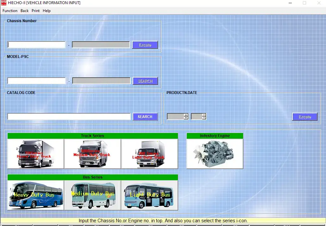Click the Chassis Number group label
The image size is (326, 226).
pos(22,21)
